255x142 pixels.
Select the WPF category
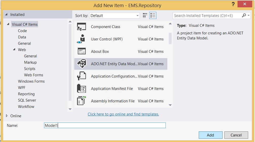pos(22,88)
